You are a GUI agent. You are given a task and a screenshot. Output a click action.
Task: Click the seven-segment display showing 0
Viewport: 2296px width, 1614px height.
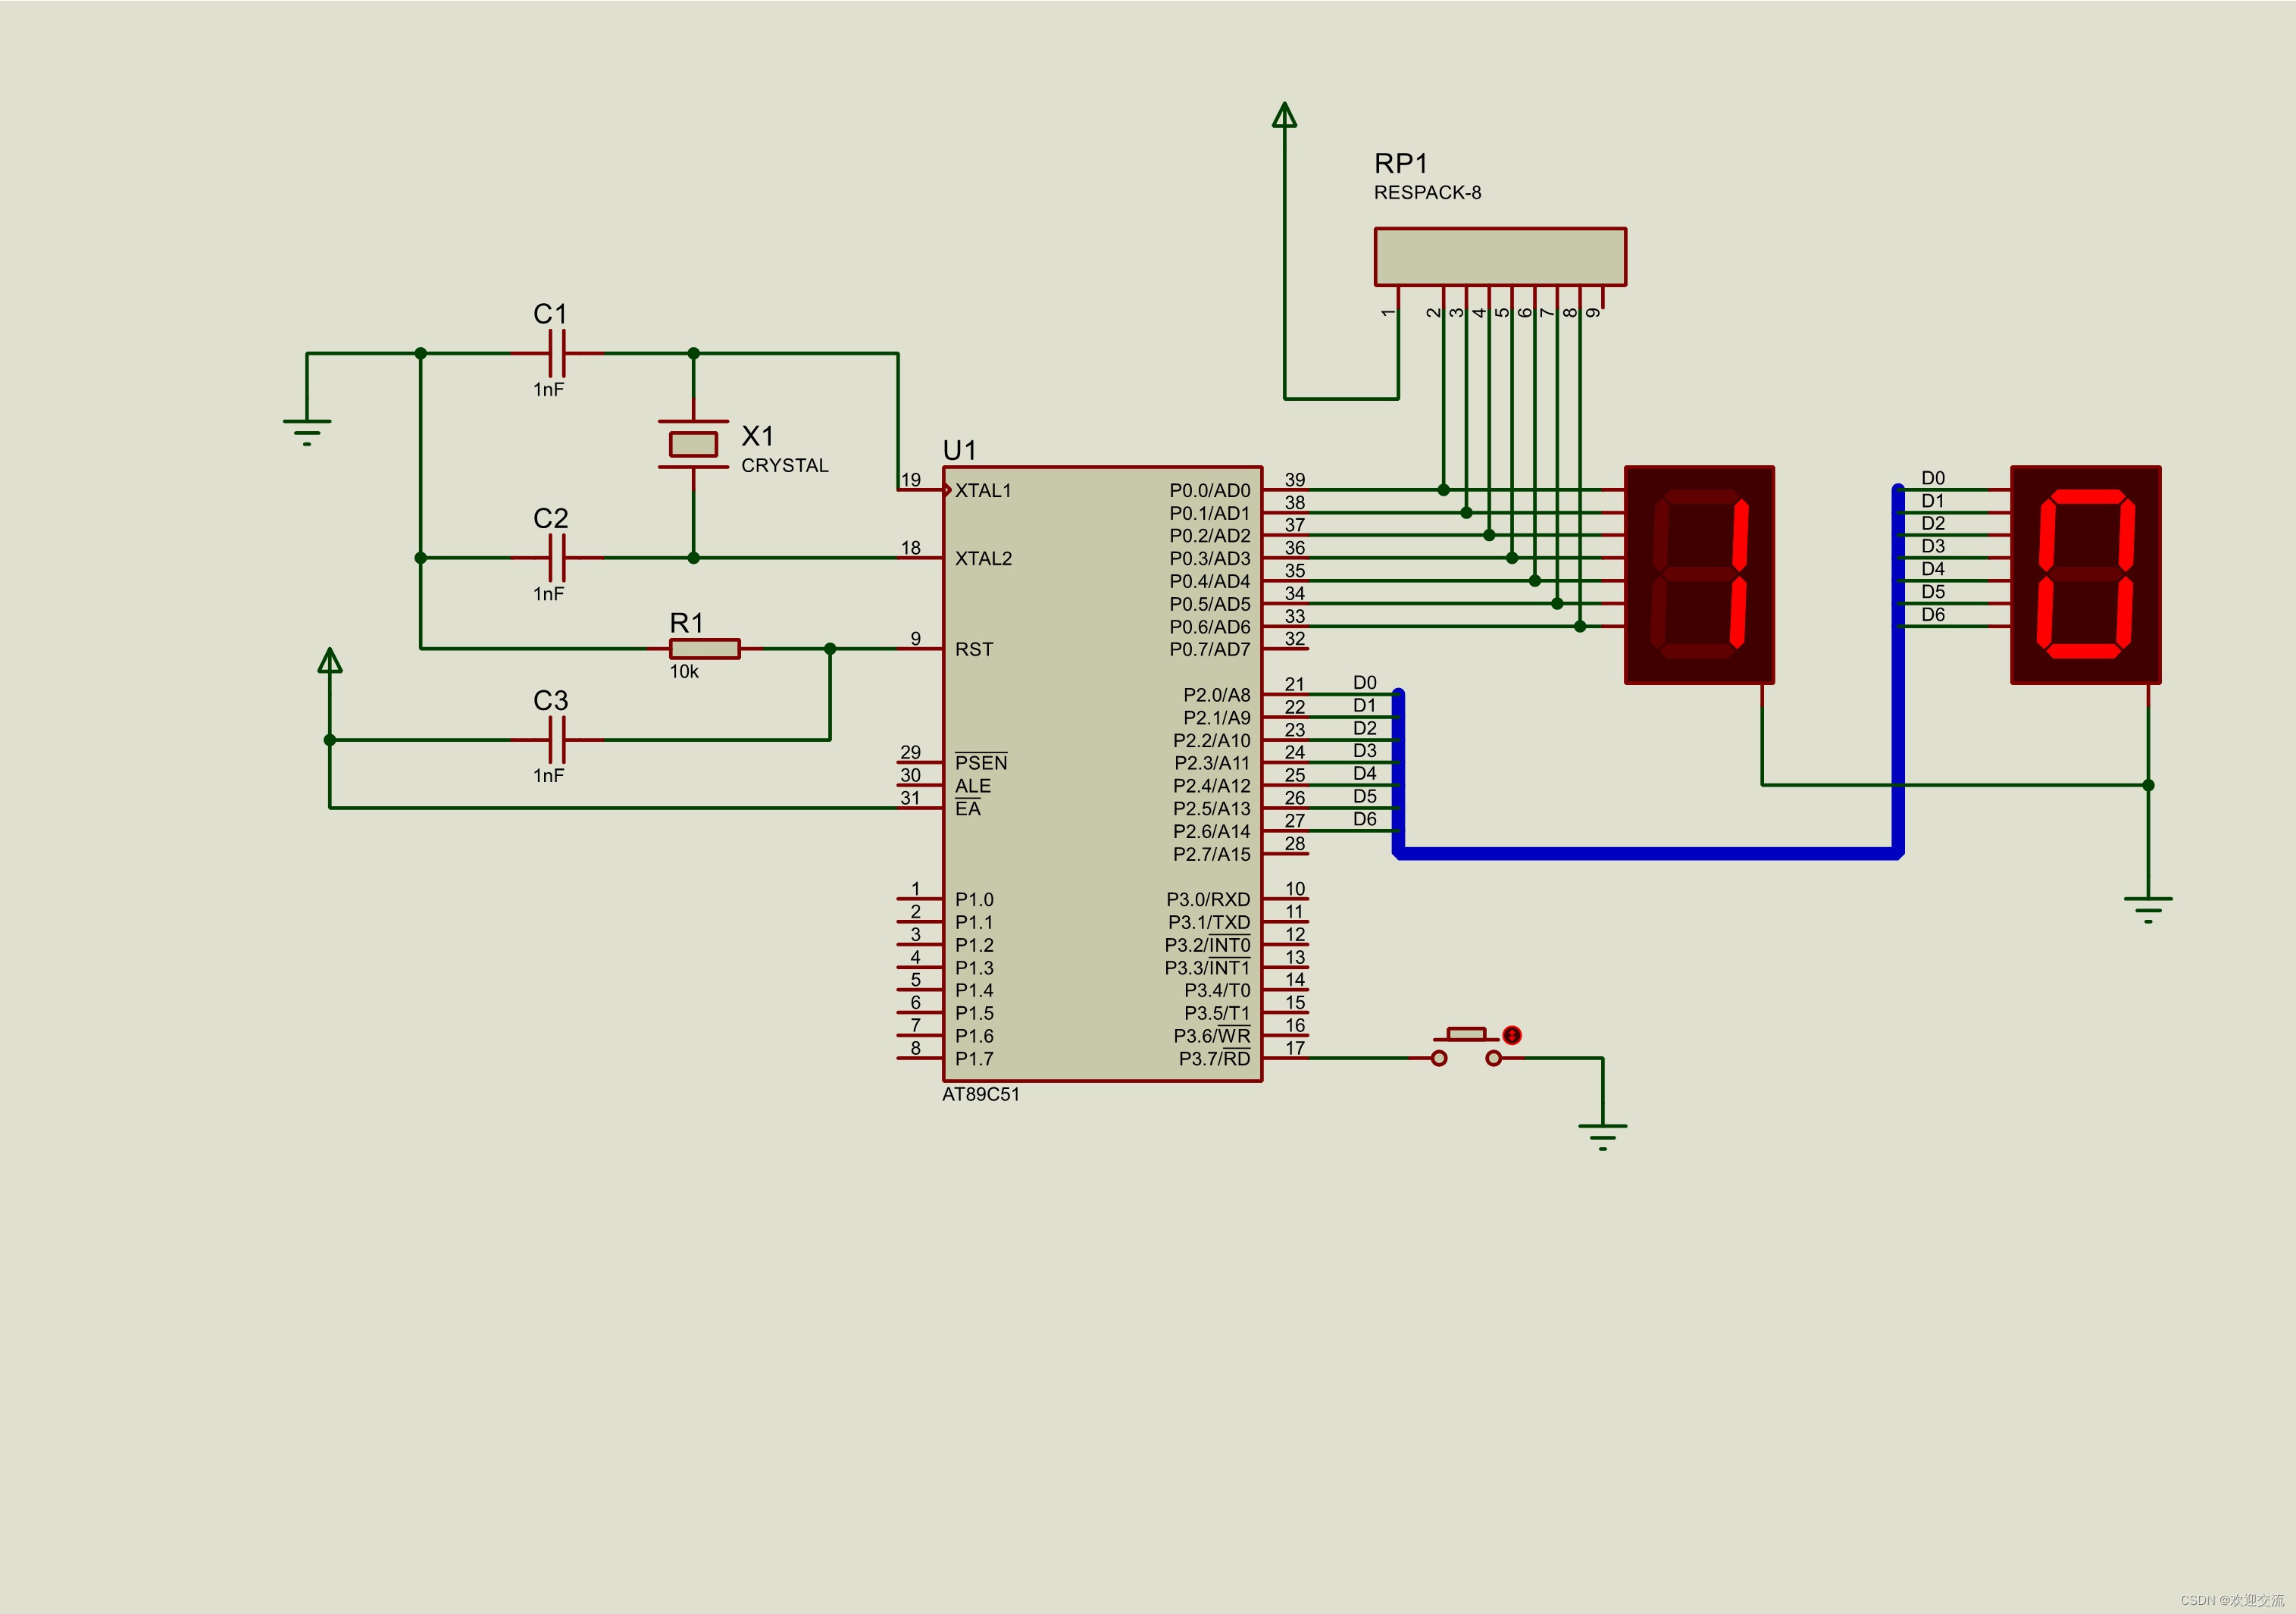coord(2085,575)
